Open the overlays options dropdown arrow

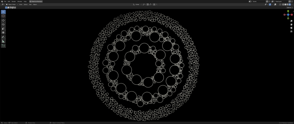coord(277,4)
